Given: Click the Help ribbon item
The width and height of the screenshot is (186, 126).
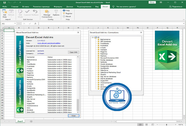Looking at the screenshot, I should pyautogui.click(x=66, y=10).
